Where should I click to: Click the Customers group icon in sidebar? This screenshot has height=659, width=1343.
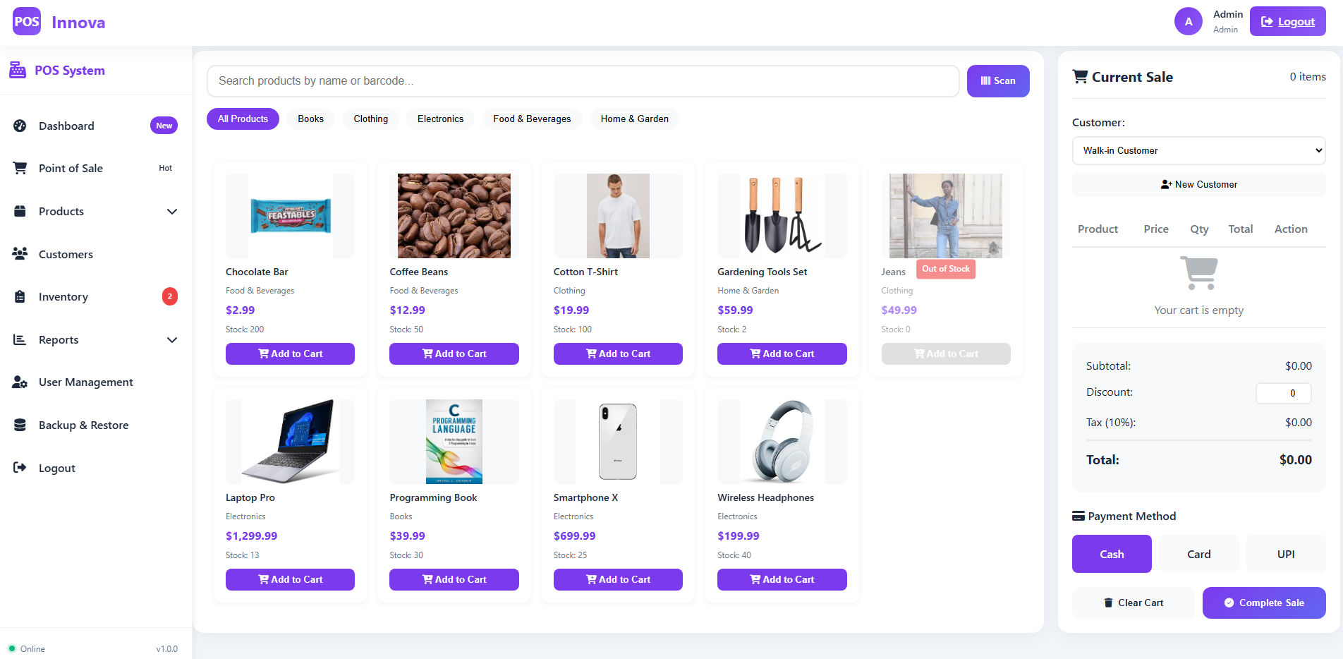(20, 254)
